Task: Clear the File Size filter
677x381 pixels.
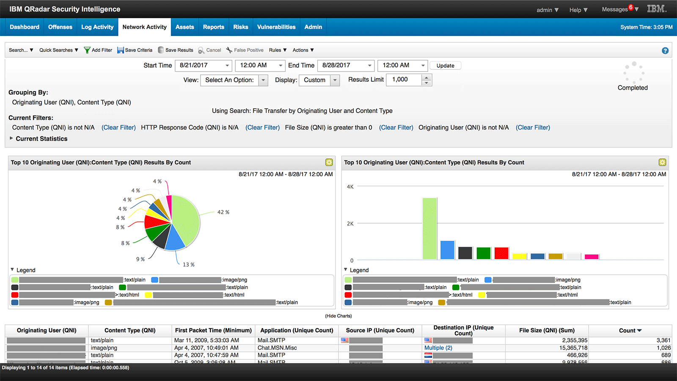Action: [x=396, y=127]
